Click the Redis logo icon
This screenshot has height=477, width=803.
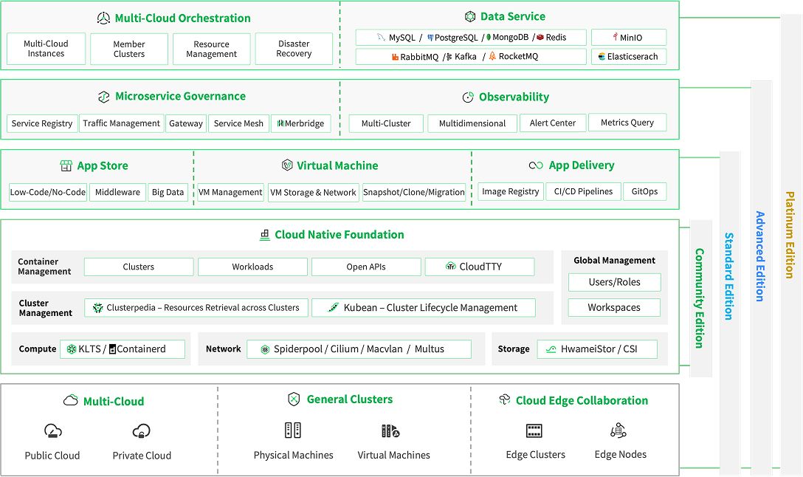coord(540,38)
